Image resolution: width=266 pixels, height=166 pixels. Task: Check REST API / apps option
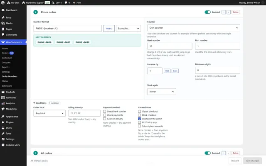[x=140, y=122]
